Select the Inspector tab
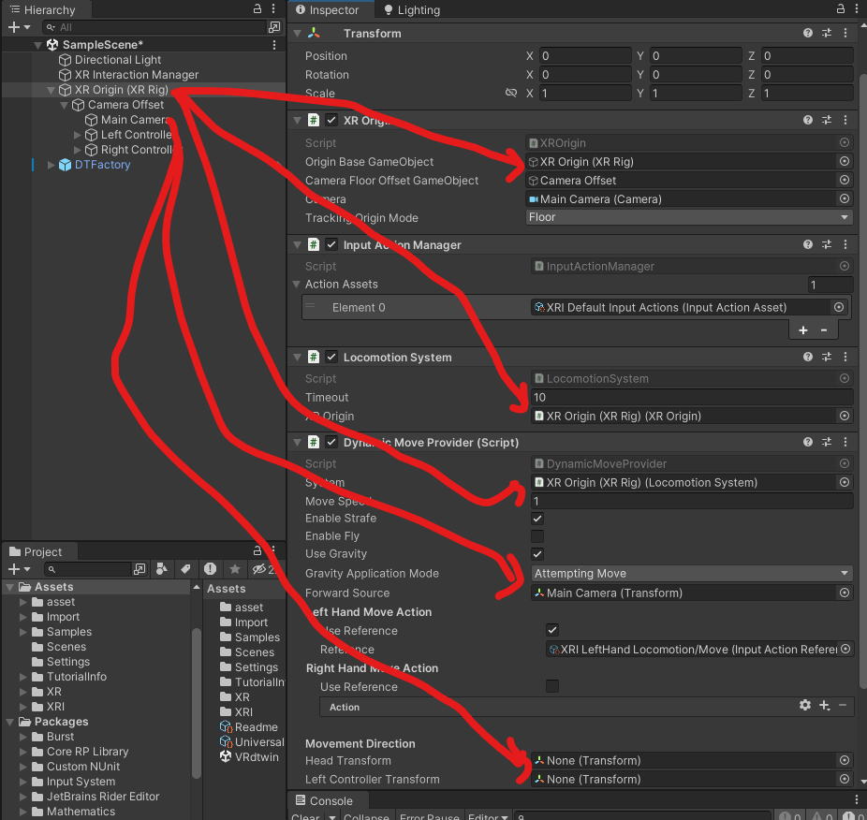The height and width of the screenshot is (820, 867). tap(328, 10)
